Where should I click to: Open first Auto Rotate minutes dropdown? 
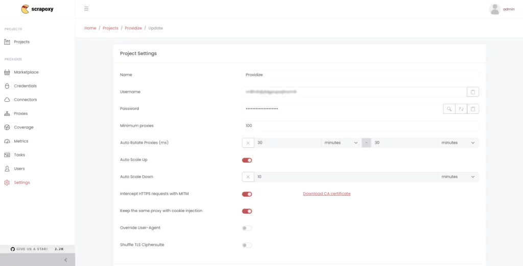341,143
